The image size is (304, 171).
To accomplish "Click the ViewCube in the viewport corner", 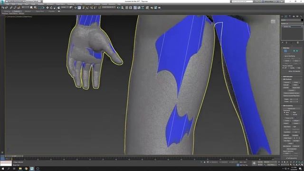I will 273,21.
